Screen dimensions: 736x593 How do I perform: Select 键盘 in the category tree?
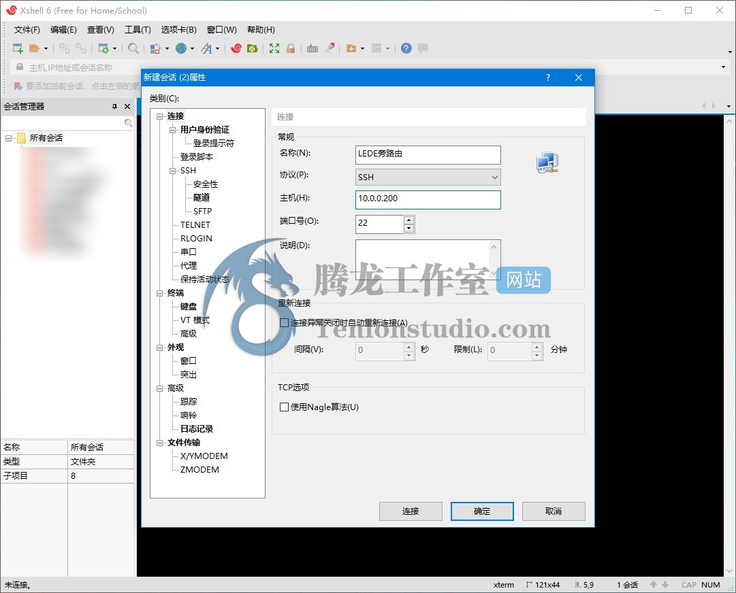click(188, 307)
